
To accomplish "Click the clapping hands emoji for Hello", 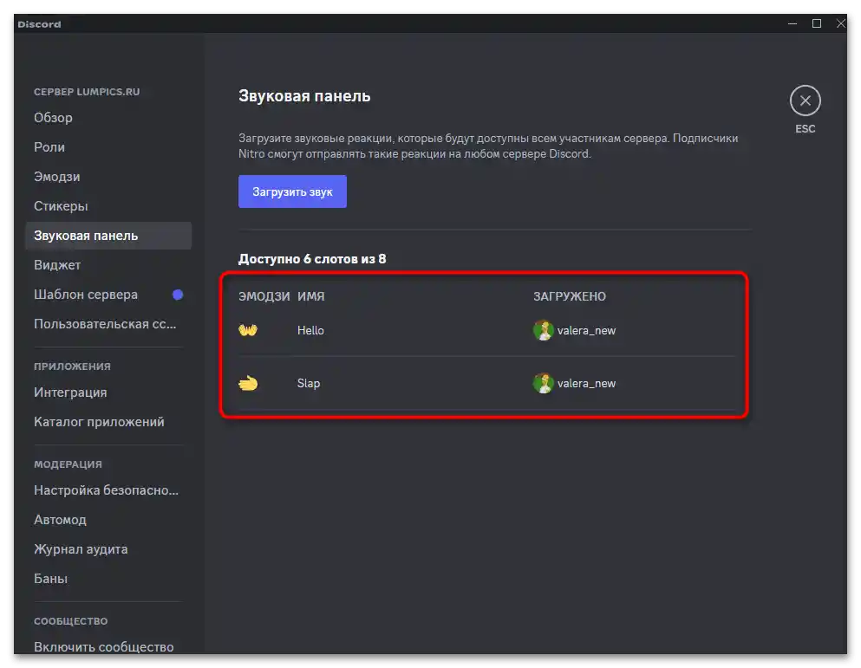I will (249, 330).
